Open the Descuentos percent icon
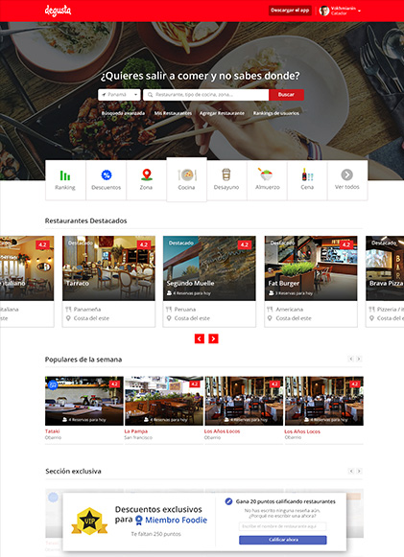This screenshot has width=404, height=557. (107, 174)
